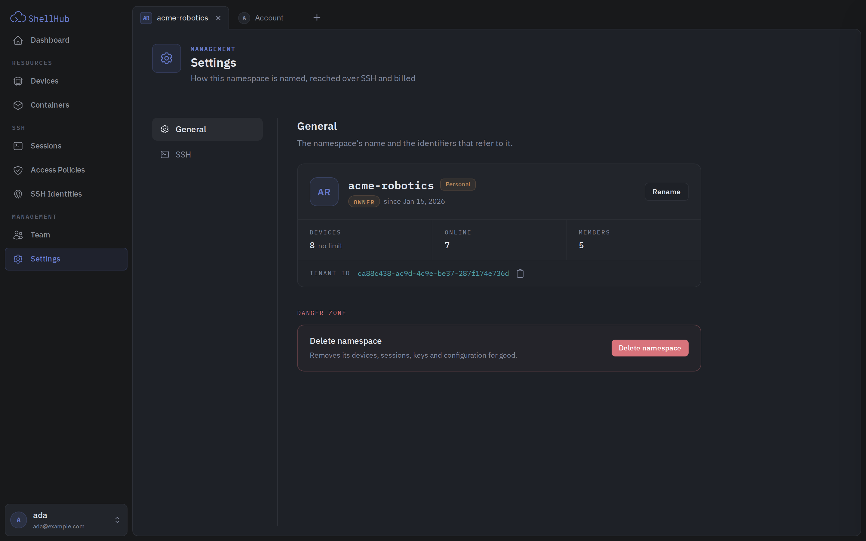
Task: Click "since Jan 15, 2026" text
Action: point(414,201)
